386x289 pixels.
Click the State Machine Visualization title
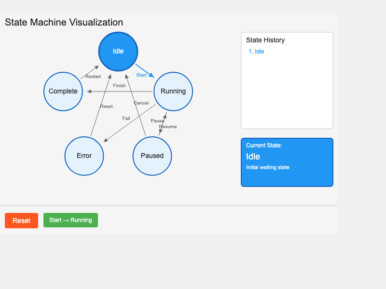click(64, 22)
